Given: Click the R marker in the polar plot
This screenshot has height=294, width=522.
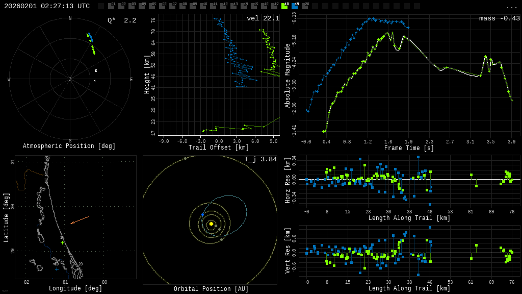Looking at the screenshot, I should [x=96, y=70].
